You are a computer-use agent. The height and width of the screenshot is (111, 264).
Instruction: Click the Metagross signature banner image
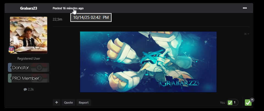(x=148, y=62)
